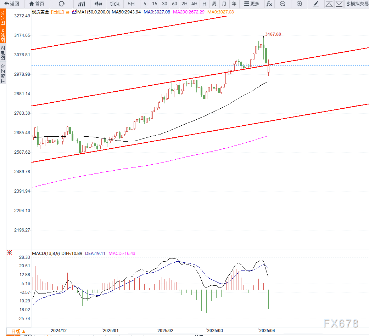
Task: Open the 日线 period selector at bottom
Action: pyautogui.click(x=18, y=332)
